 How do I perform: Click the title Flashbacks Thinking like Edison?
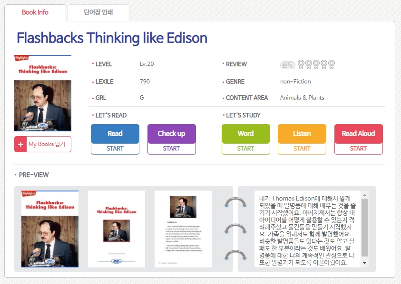point(112,38)
